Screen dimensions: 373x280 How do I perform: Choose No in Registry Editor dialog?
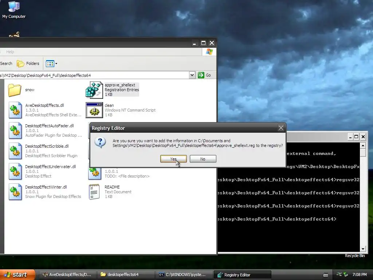[203, 159]
